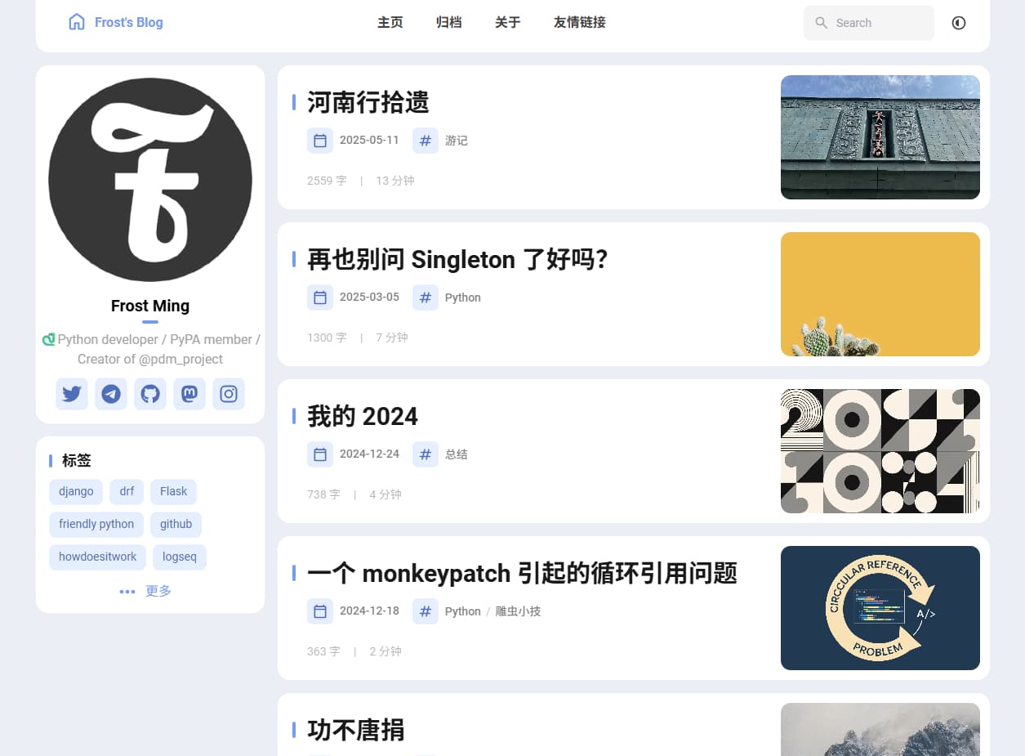Toggle dark mode with the theme switch
This screenshot has width=1025, height=756.
coord(959,23)
